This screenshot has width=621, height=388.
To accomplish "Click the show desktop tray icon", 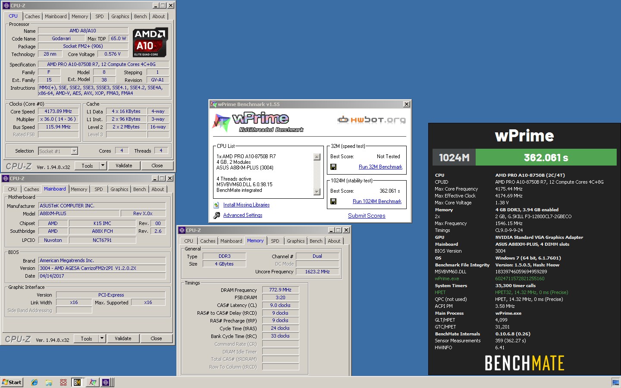I will [x=615, y=382].
